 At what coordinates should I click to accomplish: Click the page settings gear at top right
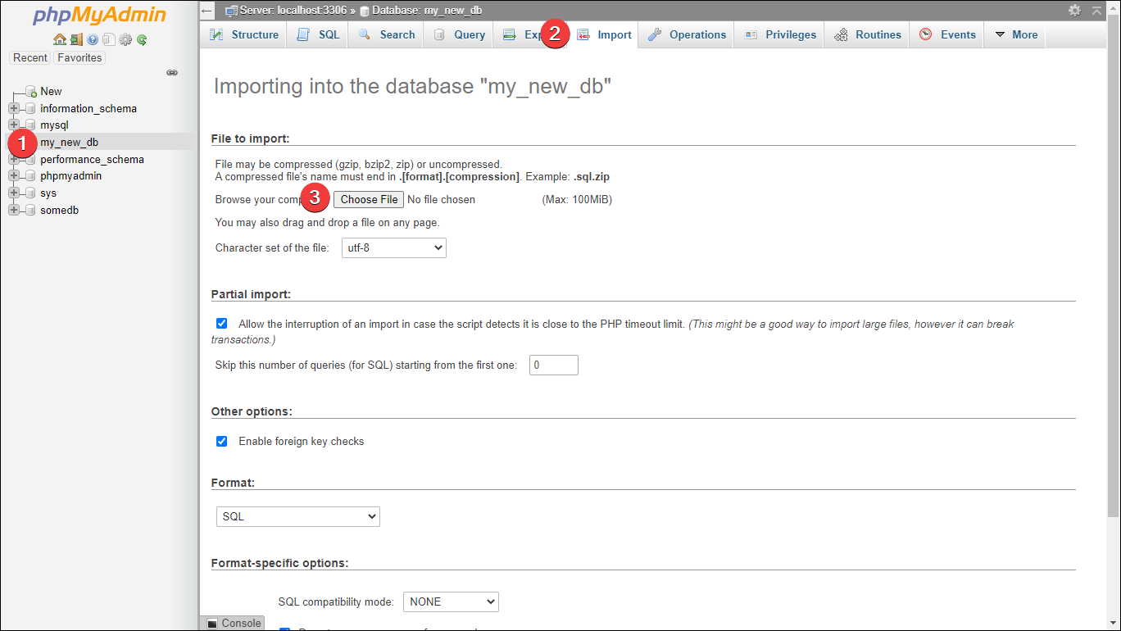(x=1074, y=10)
